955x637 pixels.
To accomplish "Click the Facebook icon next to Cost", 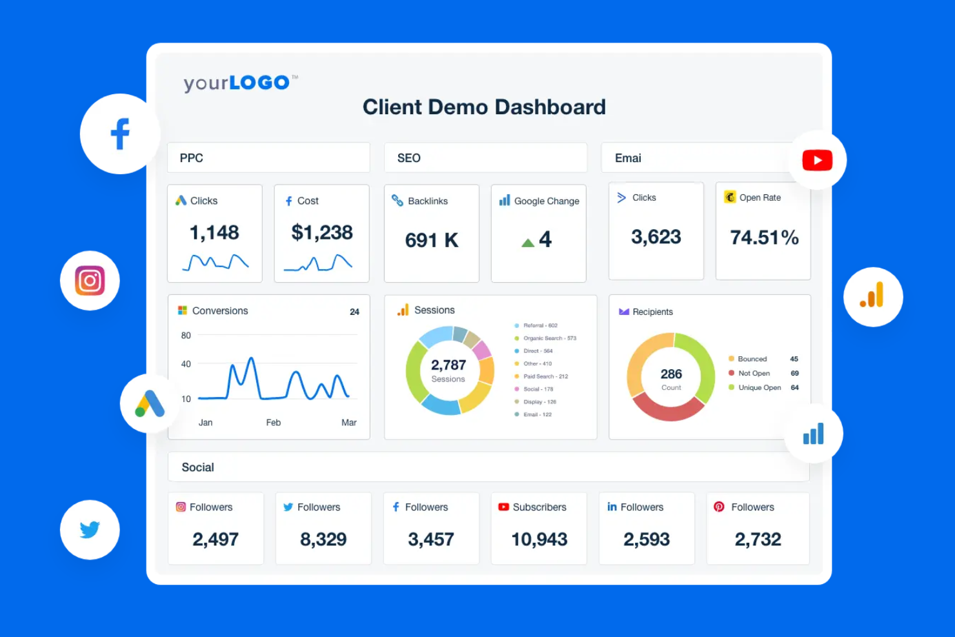I will (288, 201).
